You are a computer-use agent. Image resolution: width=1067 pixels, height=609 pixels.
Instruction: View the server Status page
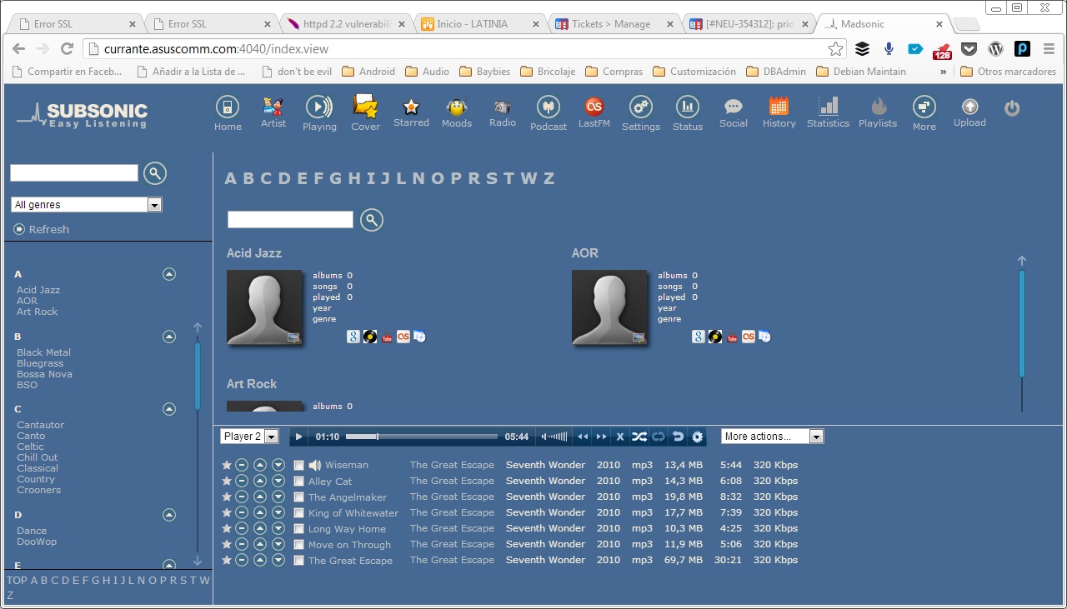687,113
